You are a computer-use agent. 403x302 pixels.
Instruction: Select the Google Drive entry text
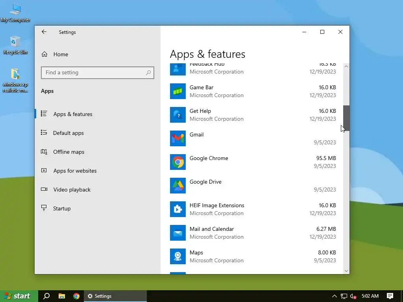(x=205, y=182)
